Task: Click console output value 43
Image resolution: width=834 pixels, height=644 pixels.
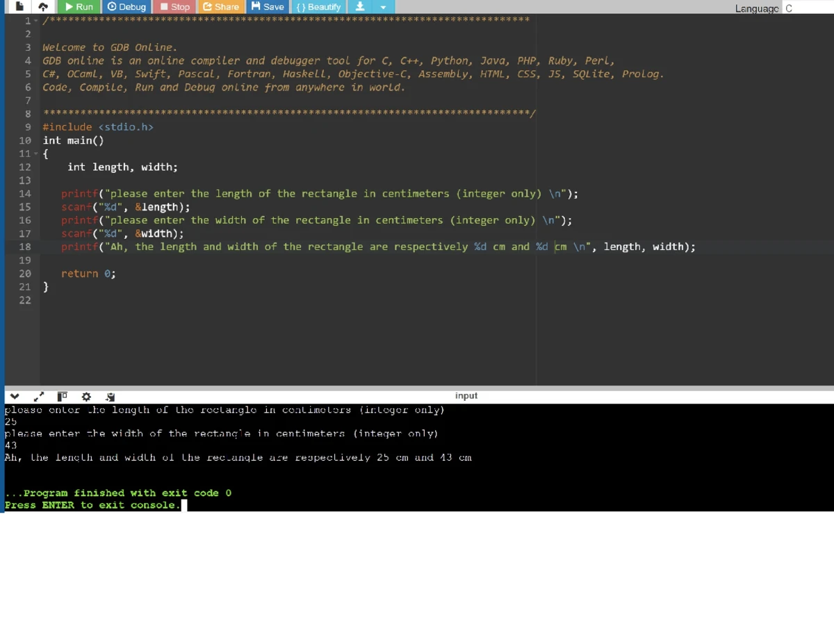Action: pyautogui.click(x=10, y=445)
